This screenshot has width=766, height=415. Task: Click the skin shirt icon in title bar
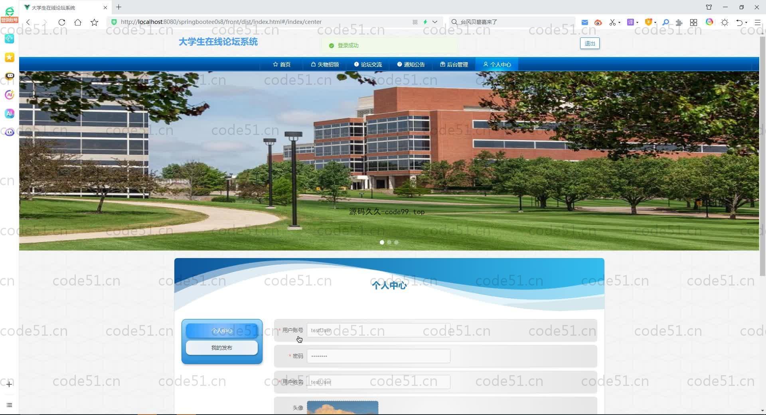(x=709, y=7)
